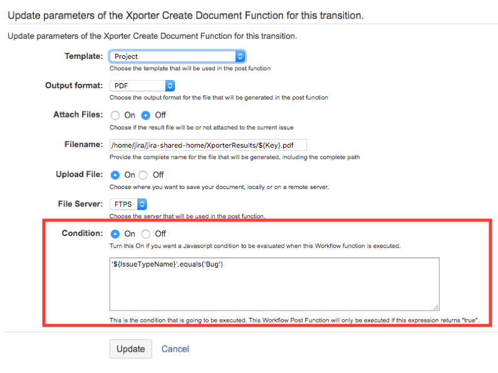The image size is (498, 373).
Task: Click the "Upload File:" field label
Action: click(x=79, y=175)
